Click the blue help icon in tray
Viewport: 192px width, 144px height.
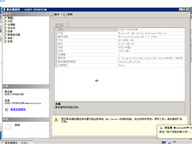[170, 143]
